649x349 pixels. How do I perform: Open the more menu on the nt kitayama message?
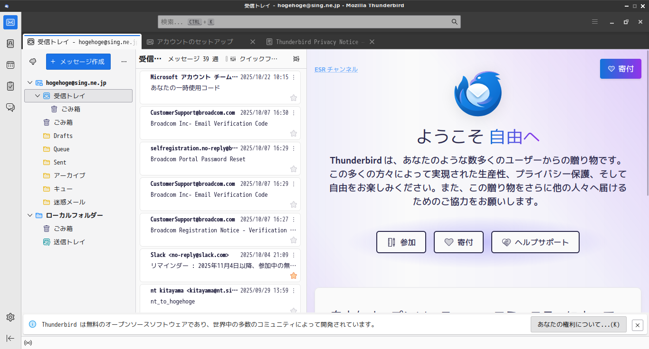(x=294, y=290)
